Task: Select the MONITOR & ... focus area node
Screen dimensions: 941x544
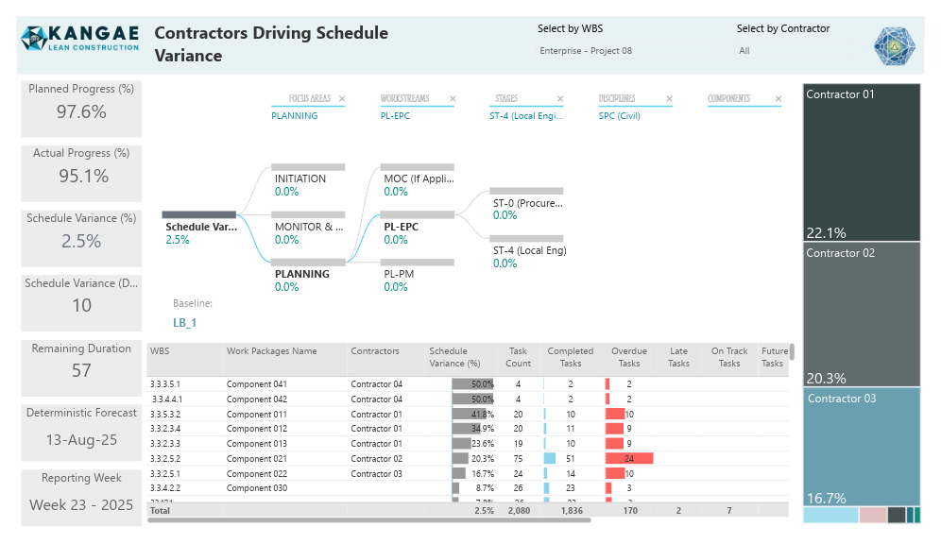Action: coord(308,228)
